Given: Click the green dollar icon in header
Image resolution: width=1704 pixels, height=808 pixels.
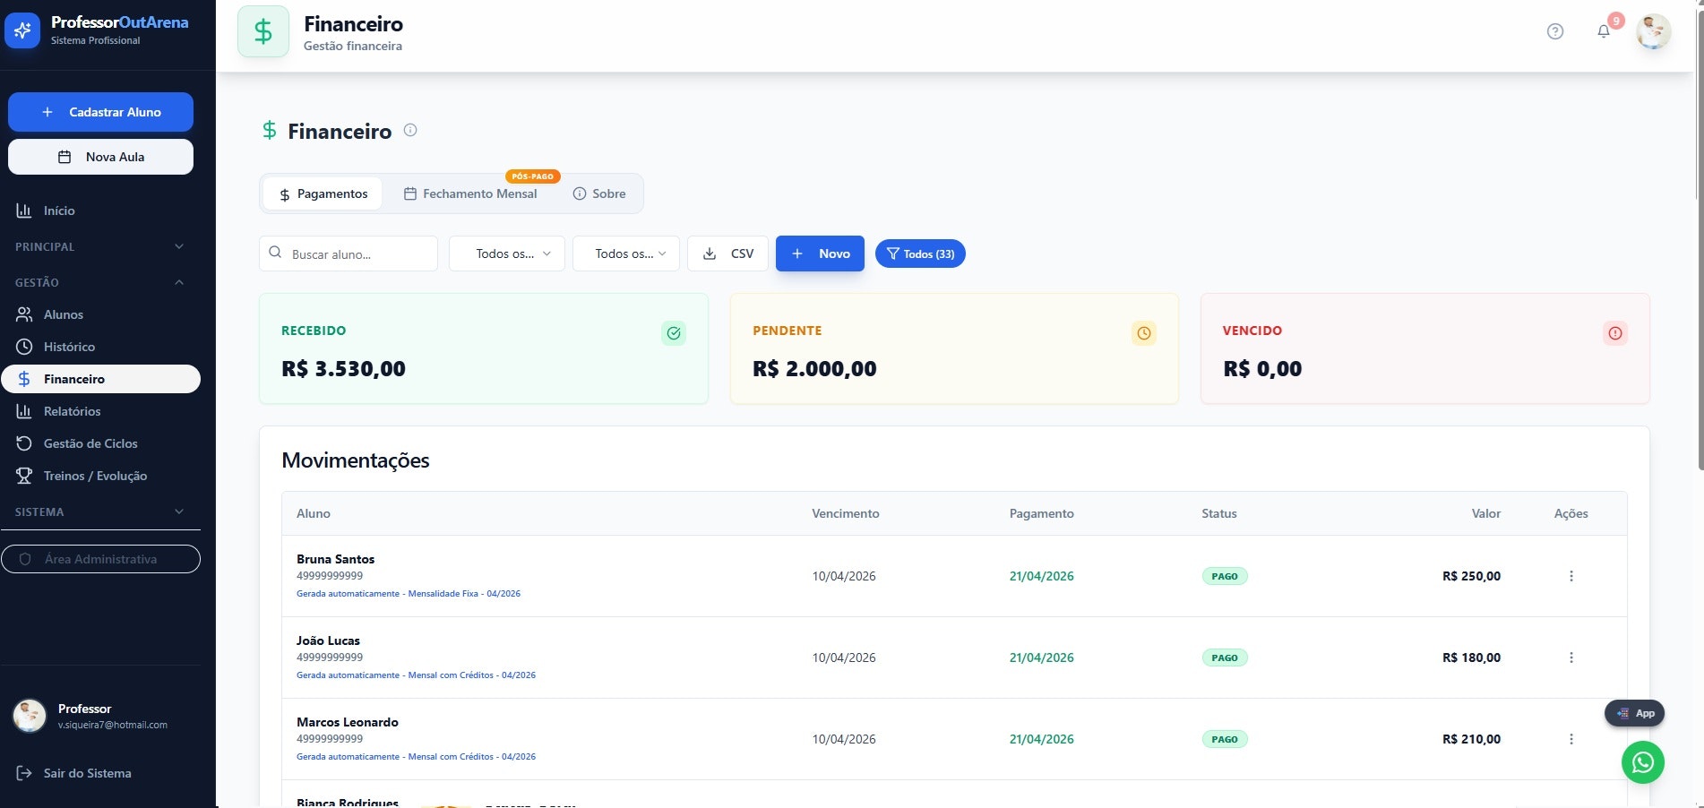Looking at the screenshot, I should pyautogui.click(x=263, y=31).
